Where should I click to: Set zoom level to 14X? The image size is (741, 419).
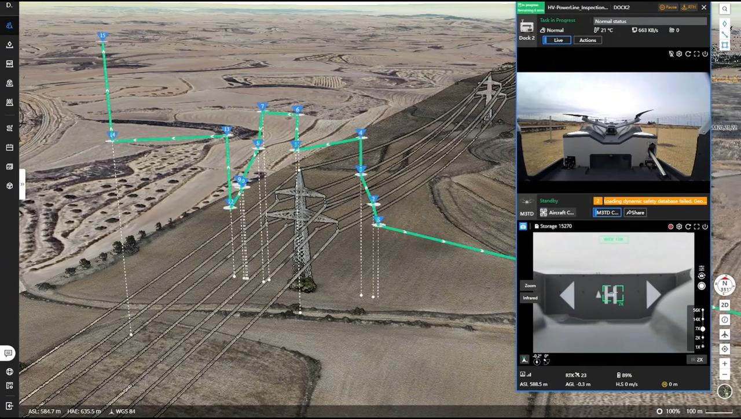pos(699,319)
